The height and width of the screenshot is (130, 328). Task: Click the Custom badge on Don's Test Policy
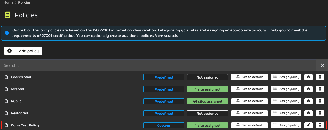click(163, 126)
